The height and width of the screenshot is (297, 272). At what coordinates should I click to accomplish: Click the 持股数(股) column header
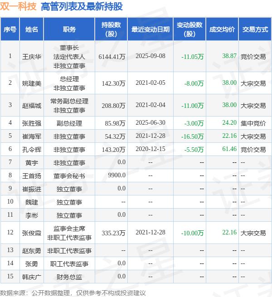pyautogui.click(x=111, y=29)
